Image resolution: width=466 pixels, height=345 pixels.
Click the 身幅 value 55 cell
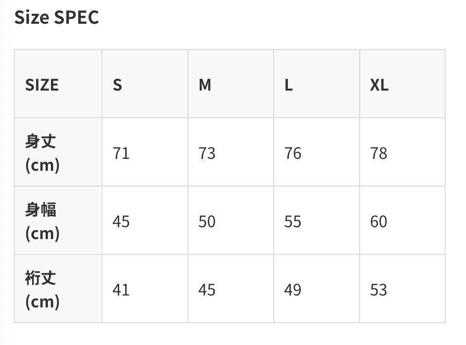pos(317,220)
